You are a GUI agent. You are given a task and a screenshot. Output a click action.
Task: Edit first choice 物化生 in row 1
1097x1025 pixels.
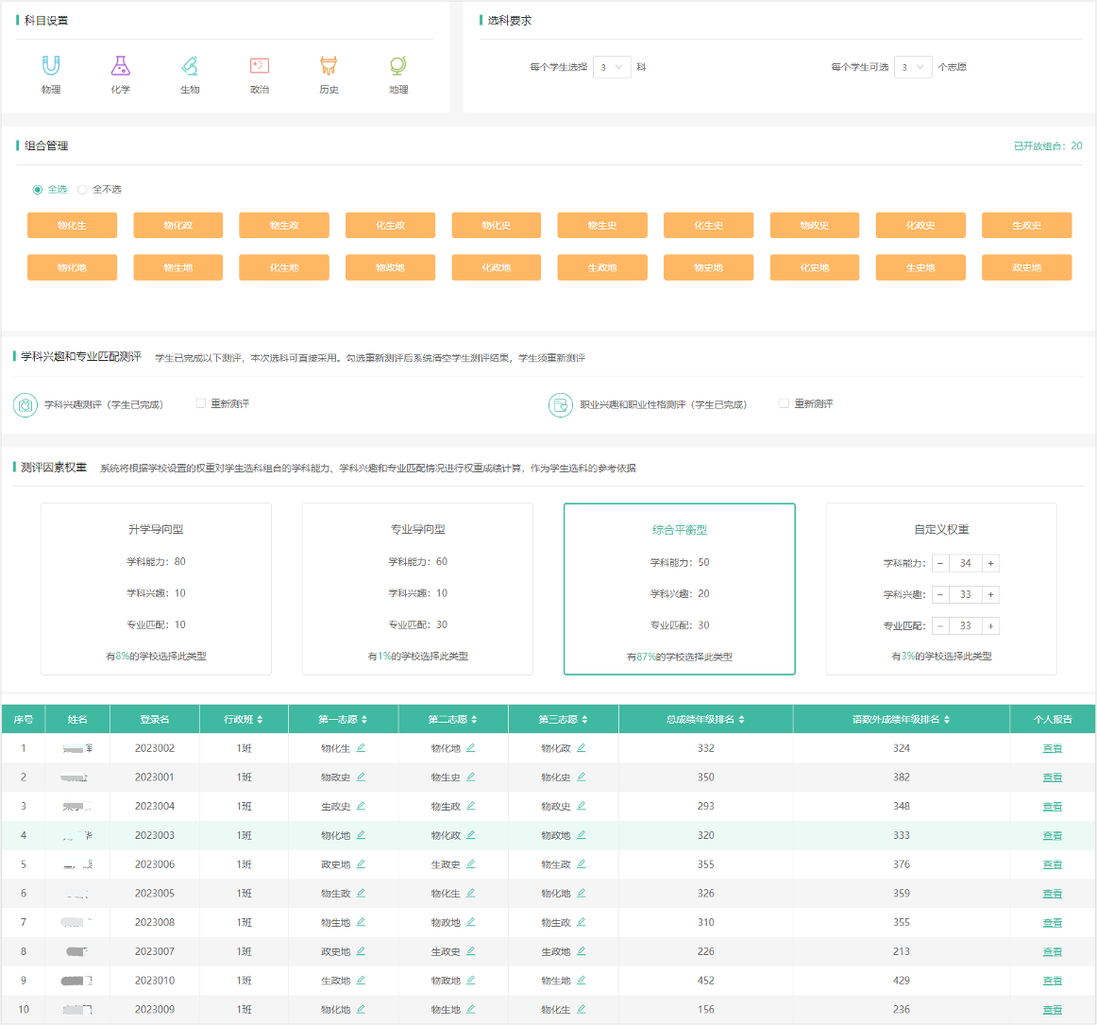pyautogui.click(x=361, y=748)
